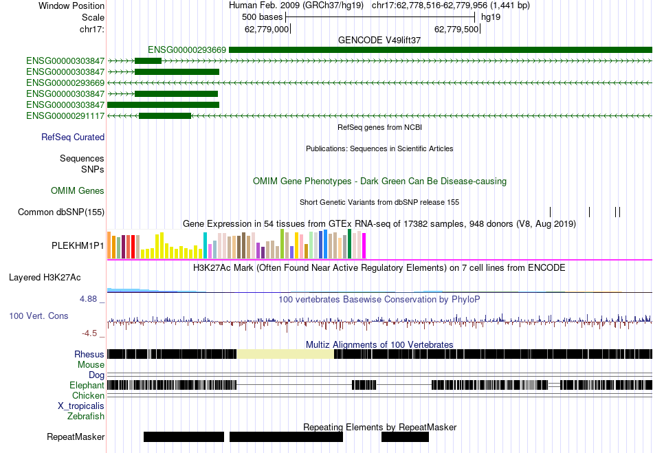Select the first Common dbSNP variant tick
This screenshot has height=453, width=653.
(x=550, y=212)
